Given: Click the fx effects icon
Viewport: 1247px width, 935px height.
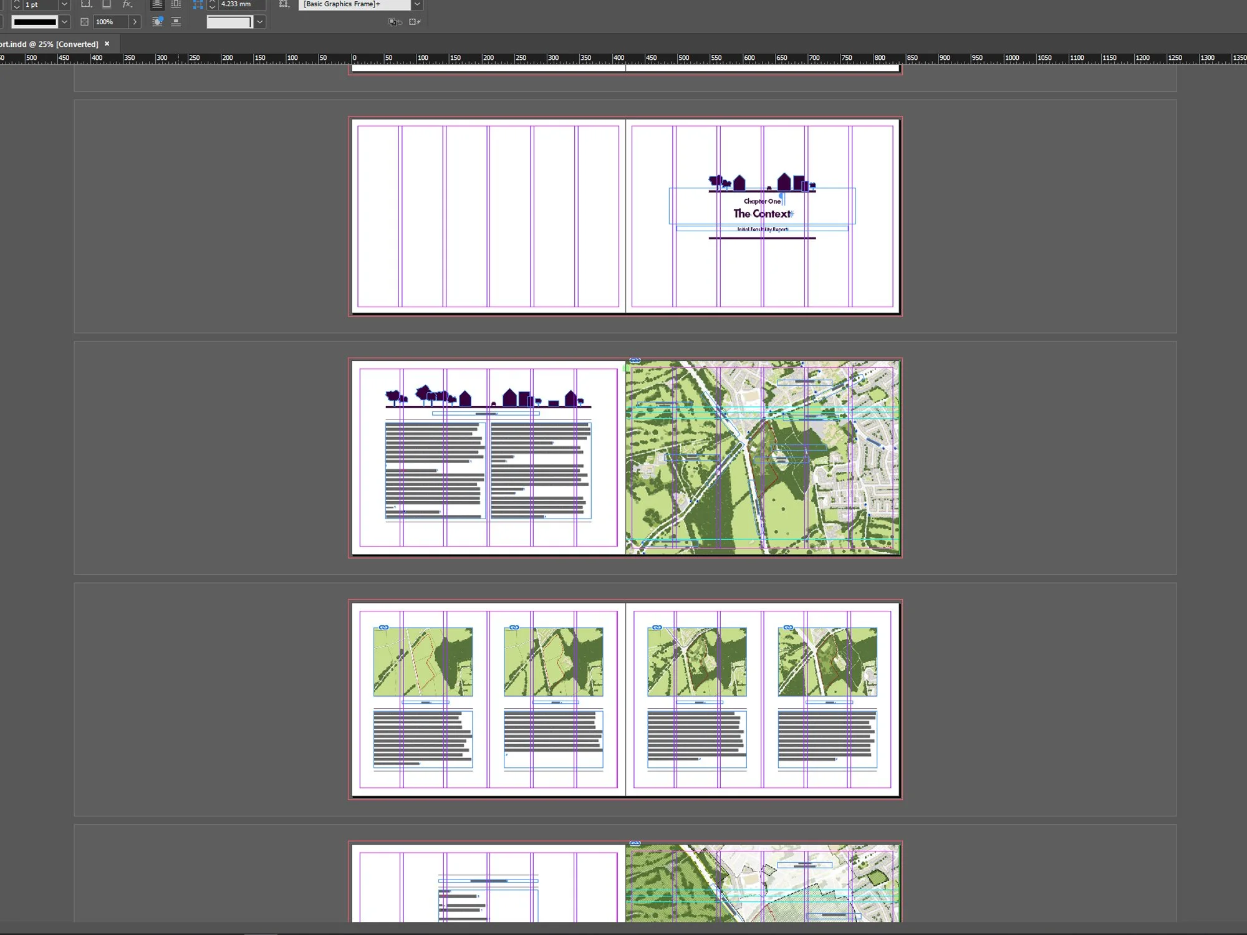Looking at the screenshot, I should pos(127,4).
